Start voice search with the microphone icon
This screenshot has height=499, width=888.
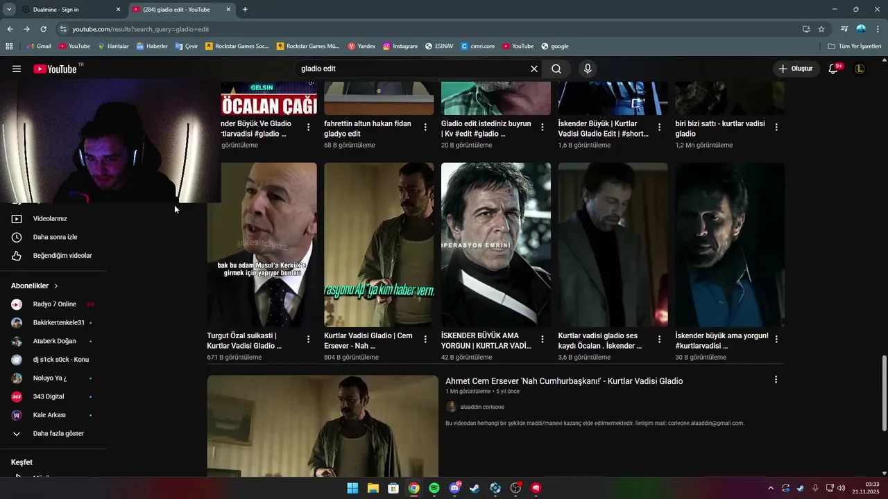pos(588,69)
